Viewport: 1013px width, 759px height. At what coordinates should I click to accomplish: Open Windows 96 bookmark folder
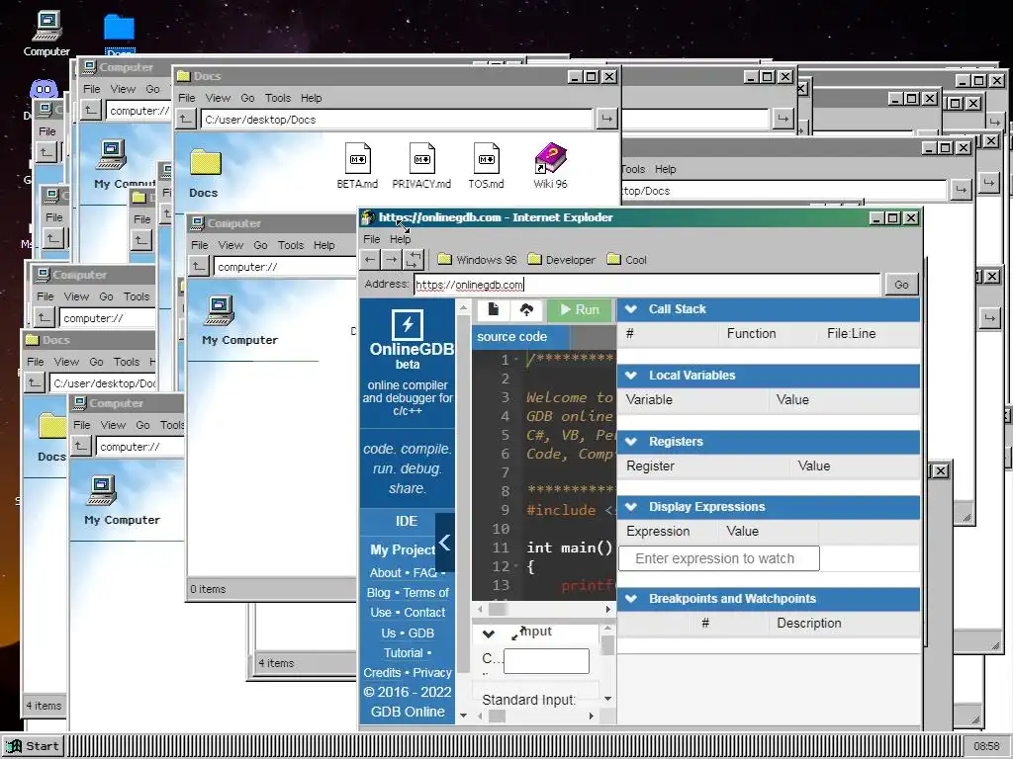(x=478, y=260)
